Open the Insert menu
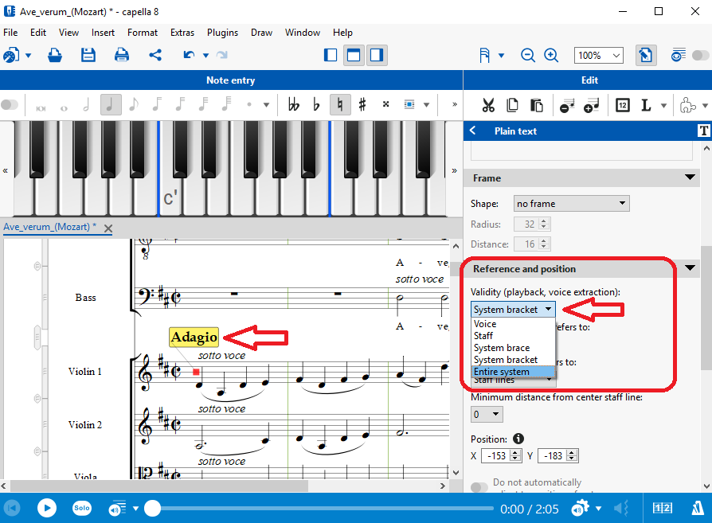This screenshot has width=712, height=523. click(x=103, y=33)
